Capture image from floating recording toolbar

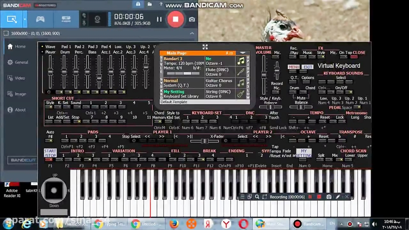point(329,197)
